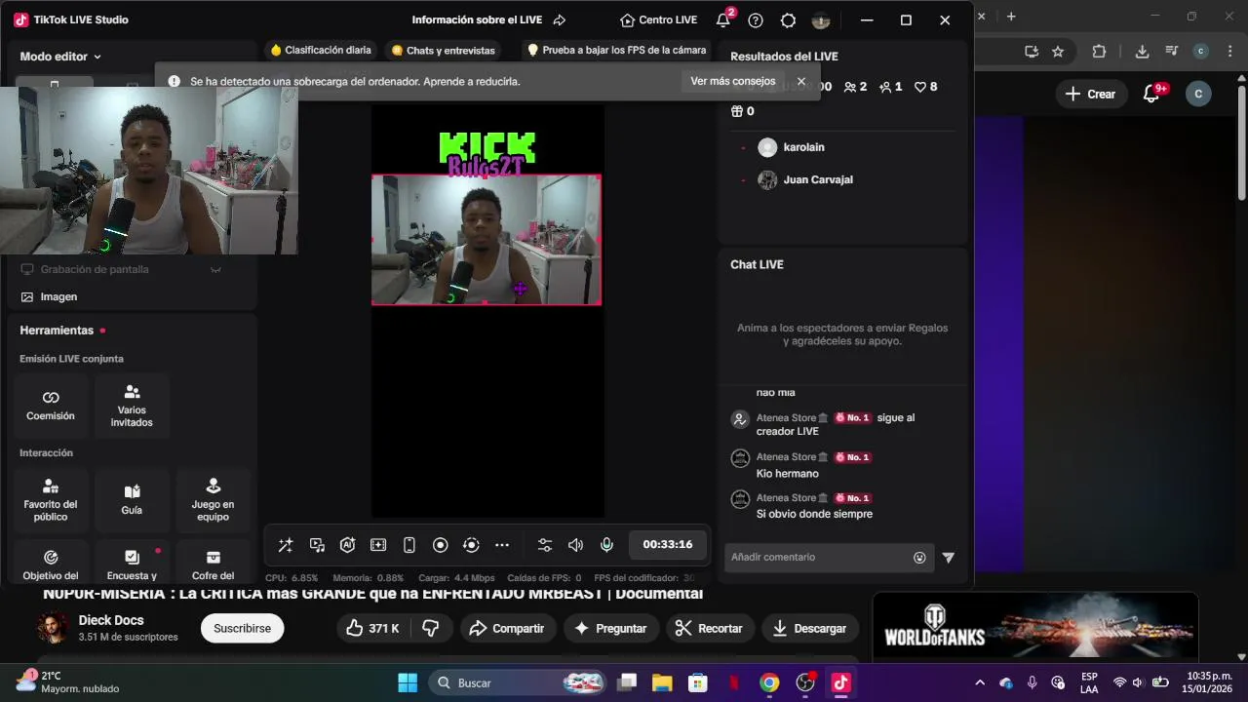Screen dimensions: 1248x702
Task: Open the Chats y entrevistas tab
Action: point(443,50)
